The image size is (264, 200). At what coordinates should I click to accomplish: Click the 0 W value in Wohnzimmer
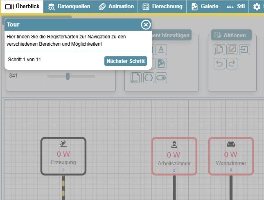coord(231,155)
